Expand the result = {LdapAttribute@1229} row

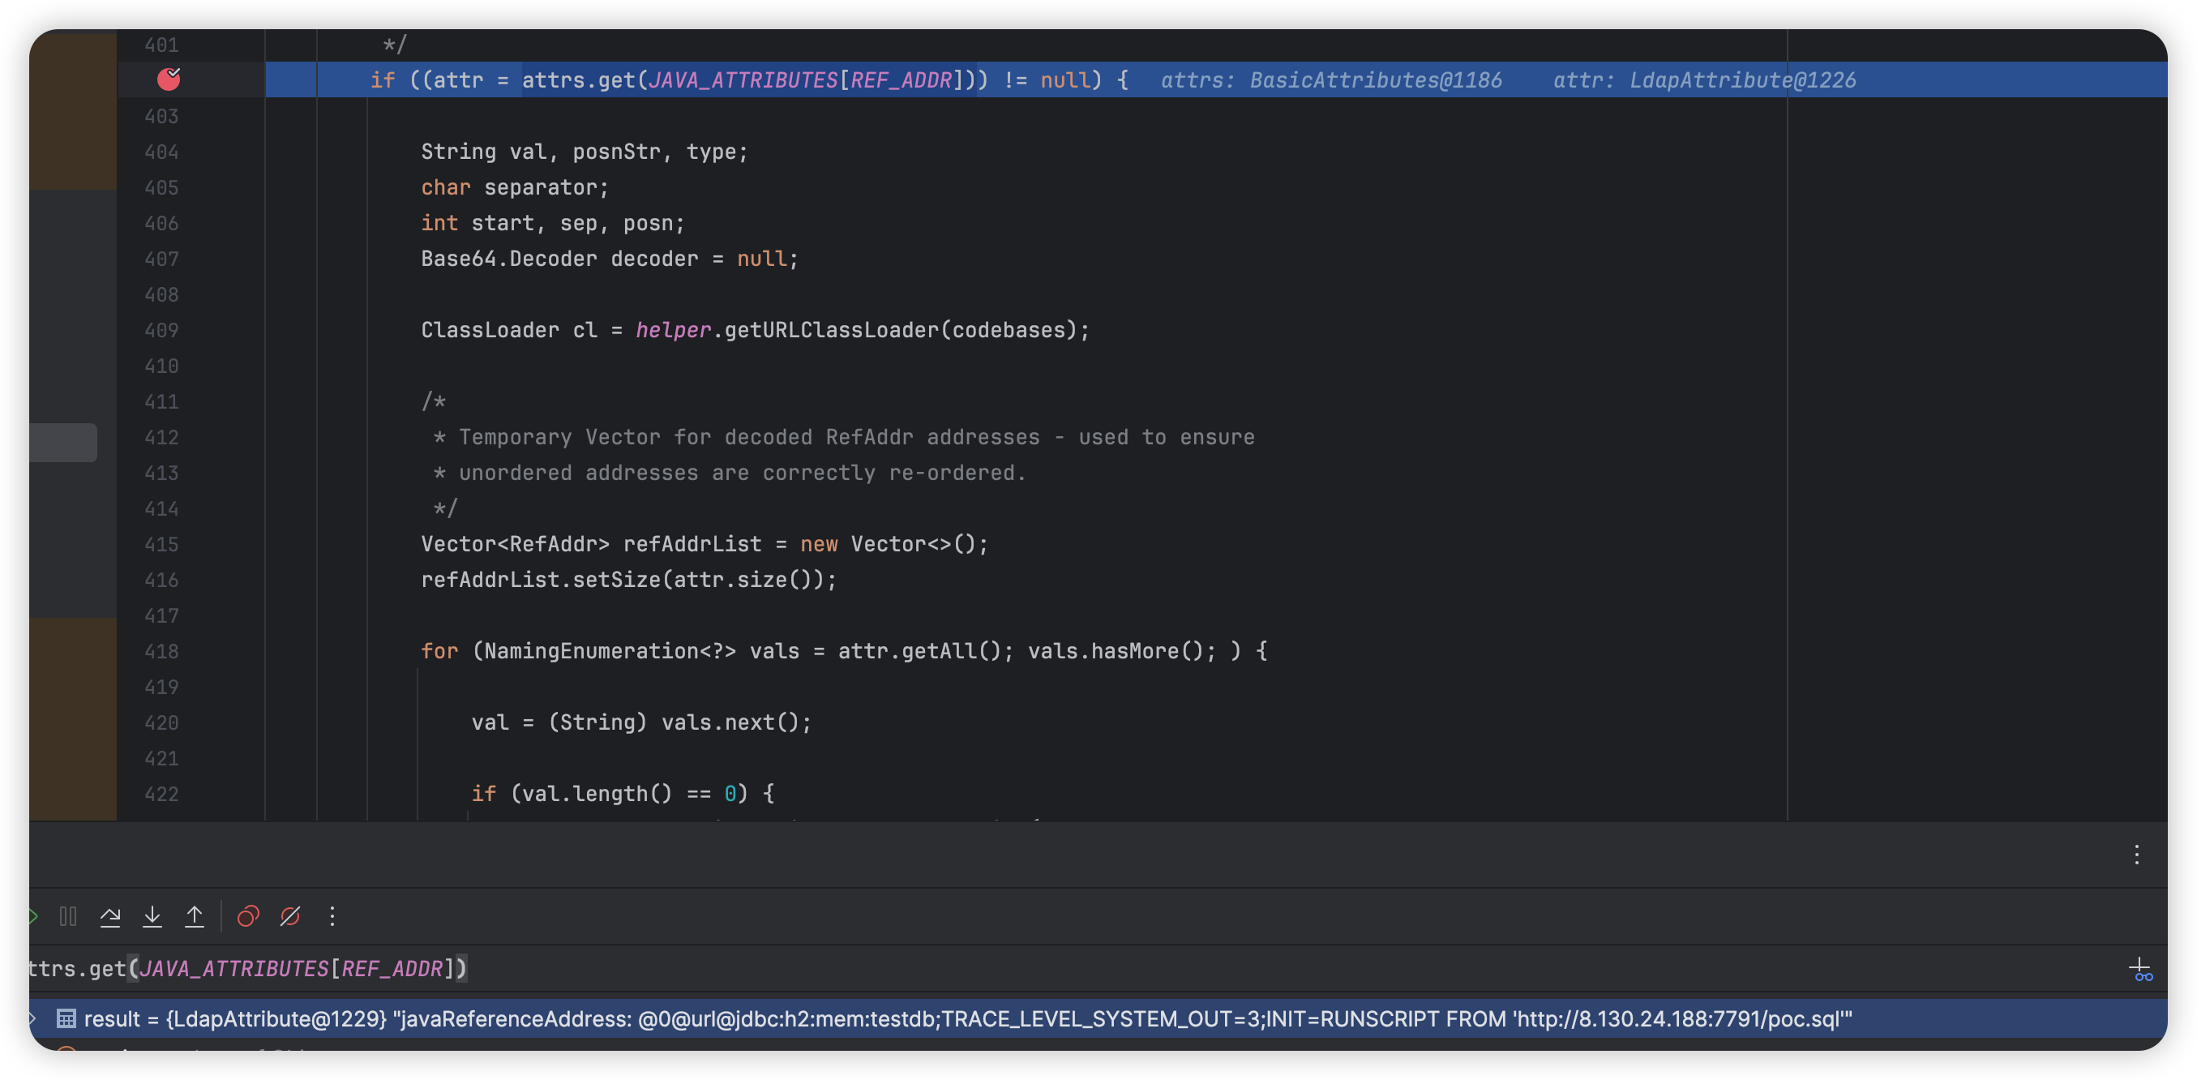pos(32,1018)
